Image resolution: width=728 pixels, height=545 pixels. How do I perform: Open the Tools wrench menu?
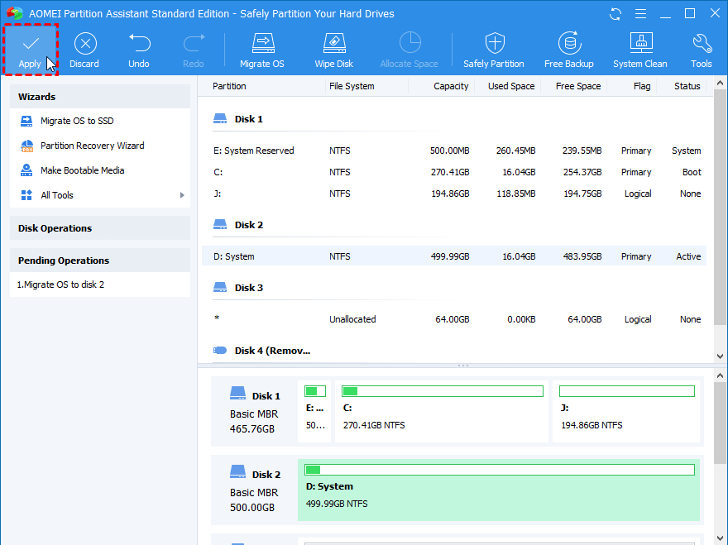(702, 44)
